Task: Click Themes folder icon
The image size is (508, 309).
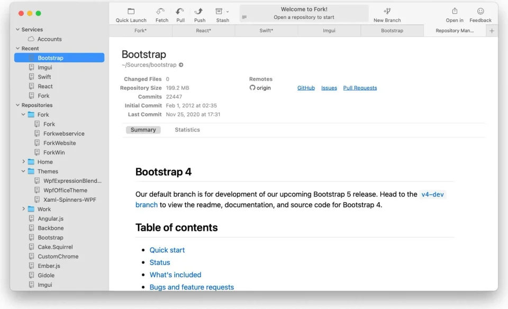Action: pyautogui.click(x=31, y=171)
